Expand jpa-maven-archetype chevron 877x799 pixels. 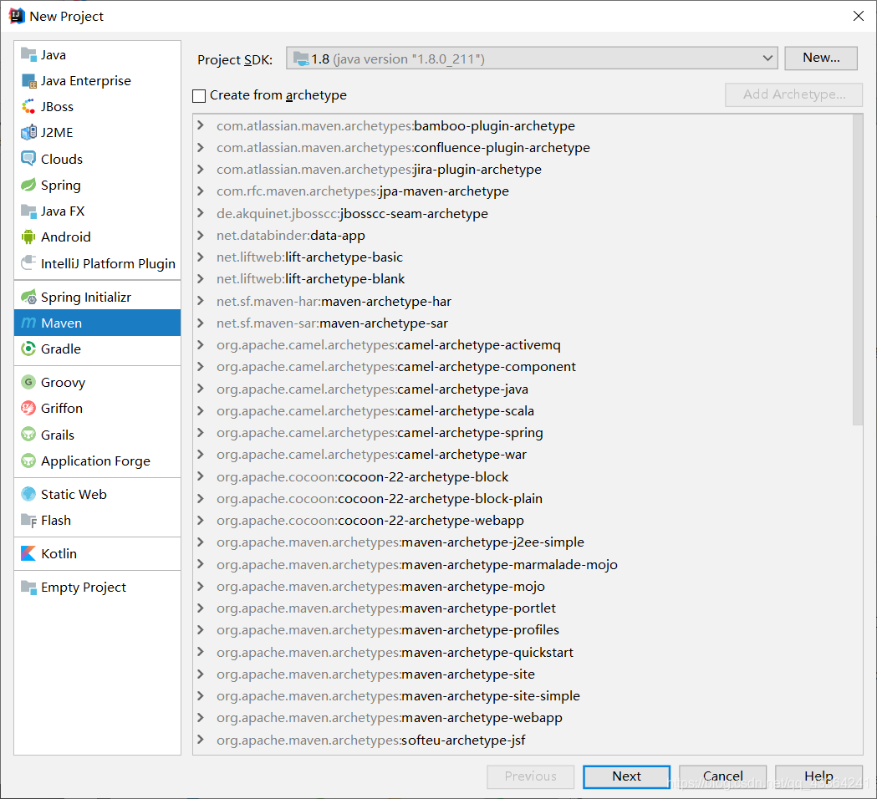coord(201,191)
